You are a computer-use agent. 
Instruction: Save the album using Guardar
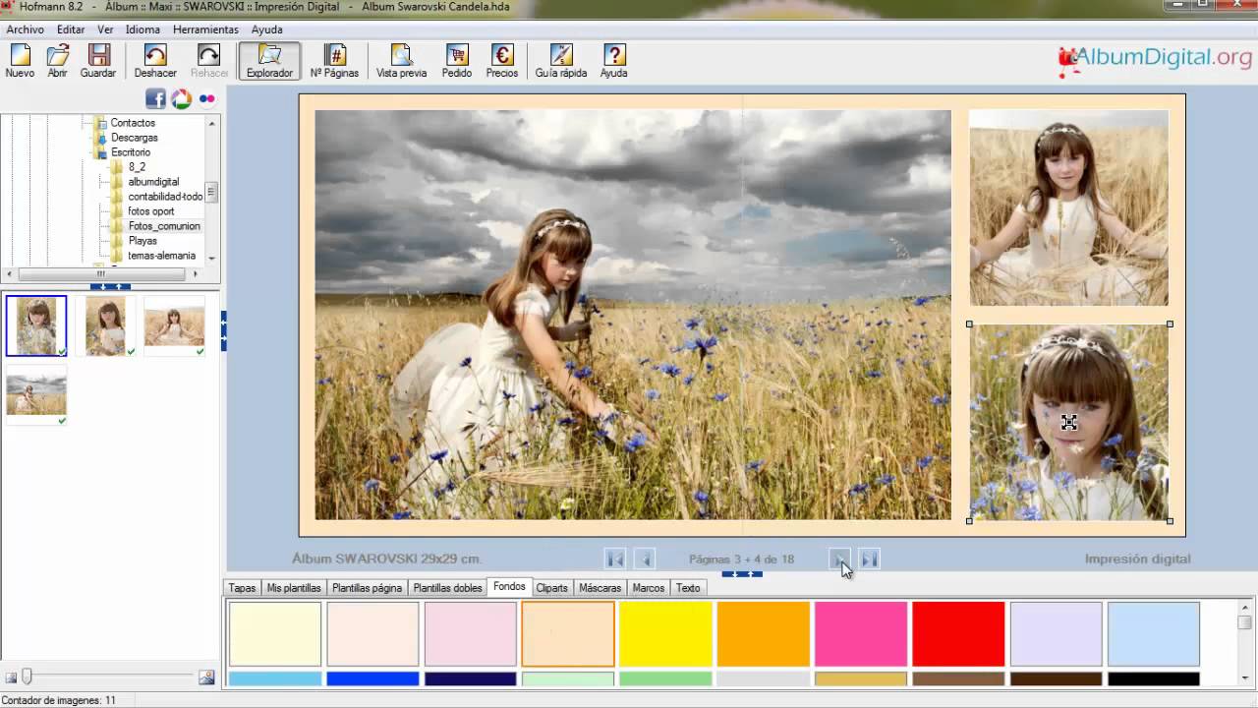coord(98,61)
